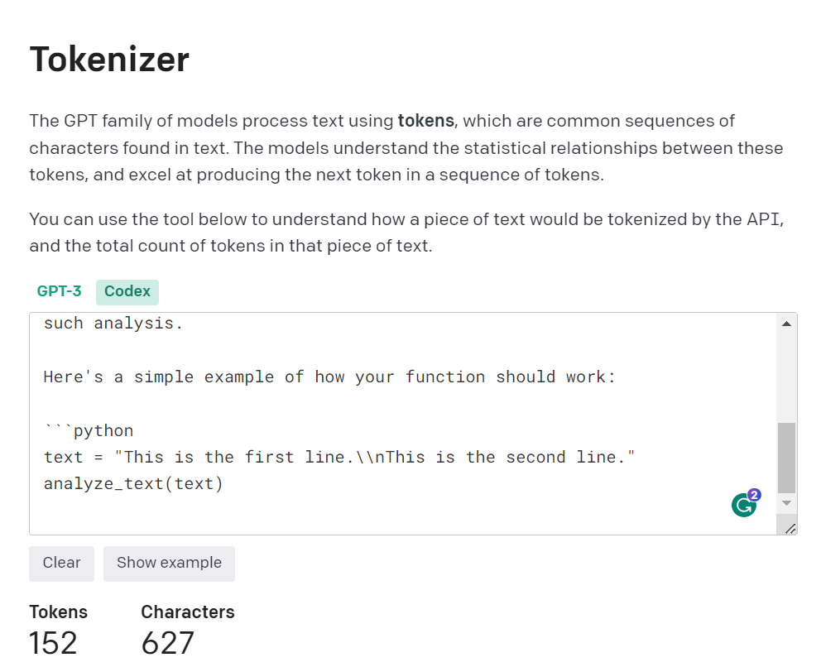This screenshot has height=667, width=821.
Task: Clear the tokenizer text box
Action: click(62, 563)
